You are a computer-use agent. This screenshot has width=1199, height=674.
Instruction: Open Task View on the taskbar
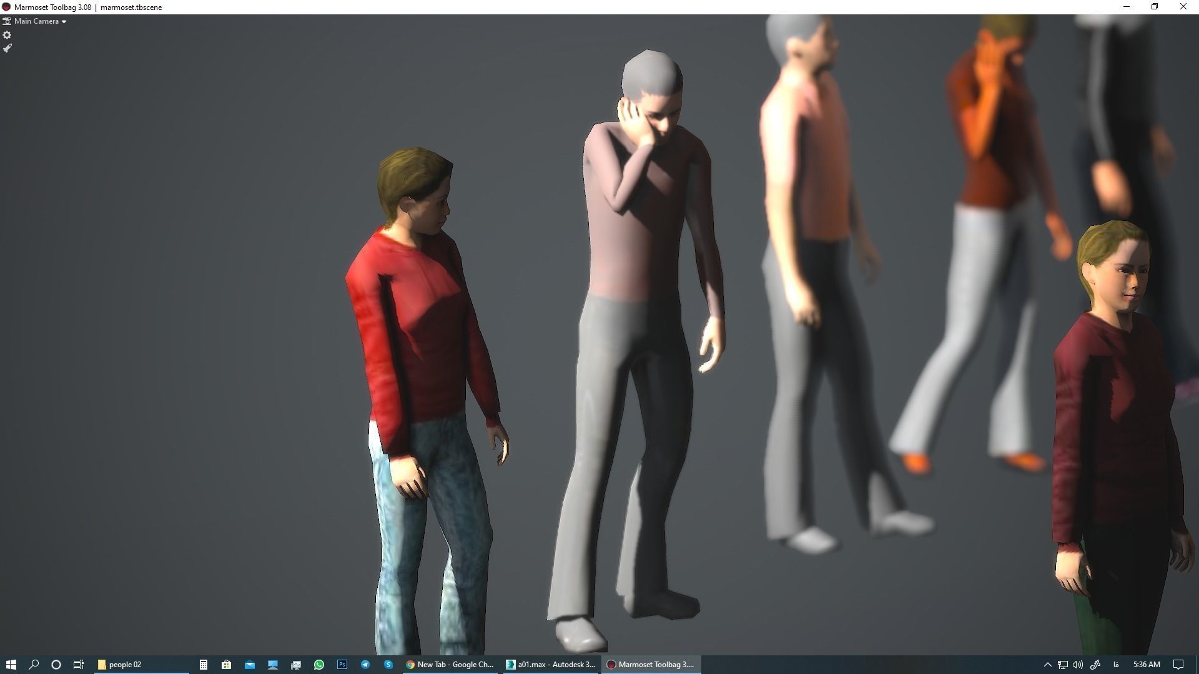tap(79, 665)
